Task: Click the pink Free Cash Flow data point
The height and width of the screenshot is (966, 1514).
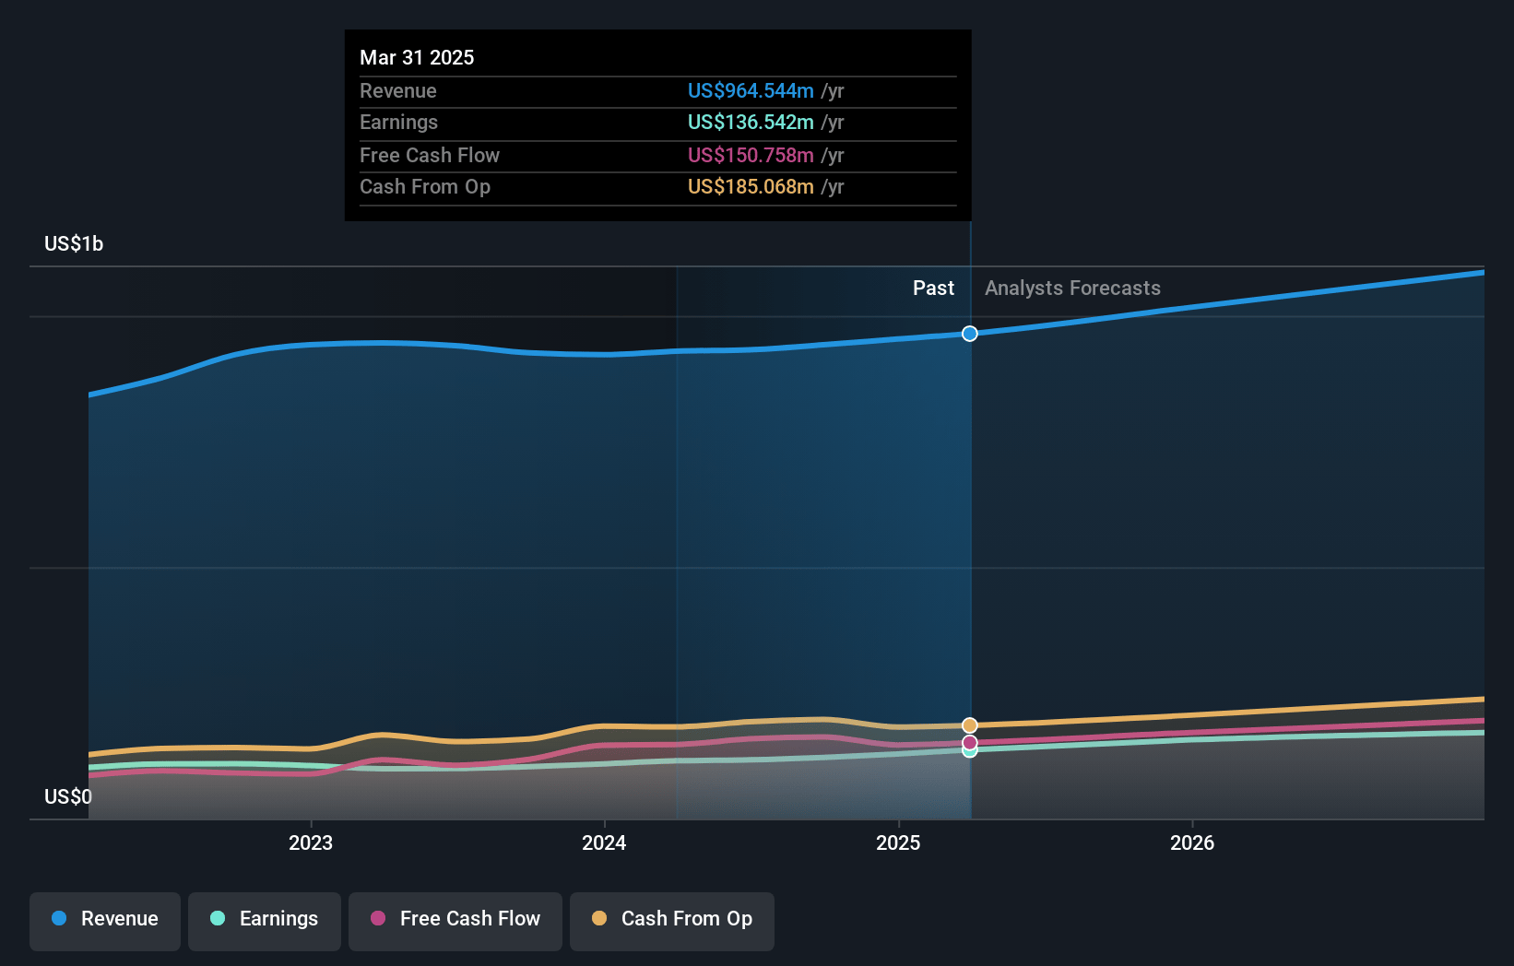Action: (970, 742)
